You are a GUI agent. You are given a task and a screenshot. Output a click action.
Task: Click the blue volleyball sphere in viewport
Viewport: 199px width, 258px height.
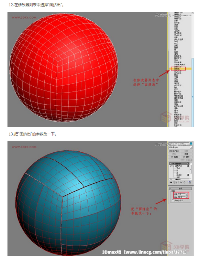(x=68, y=202)
